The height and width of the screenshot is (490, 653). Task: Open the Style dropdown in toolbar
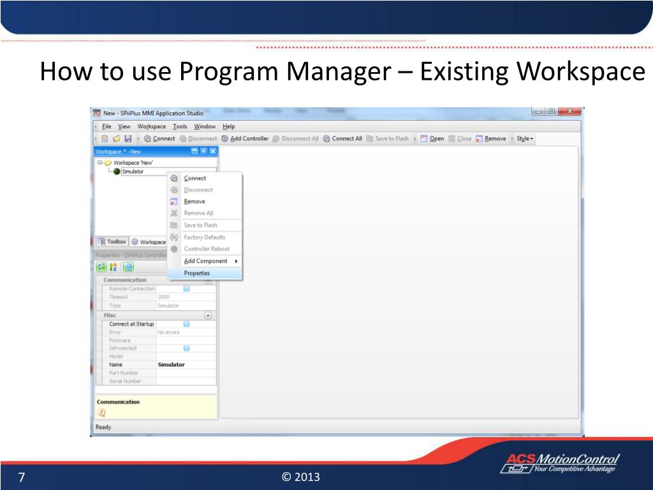click(525, 138)
